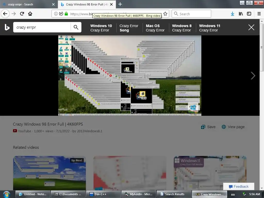Close the Bing video overlay
Image resolution: width=264 pixels, height=198 pixels.
[x=251, y=27]
